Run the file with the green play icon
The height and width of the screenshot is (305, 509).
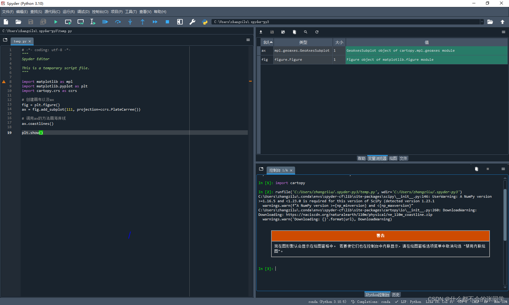(x=56, y=22)
